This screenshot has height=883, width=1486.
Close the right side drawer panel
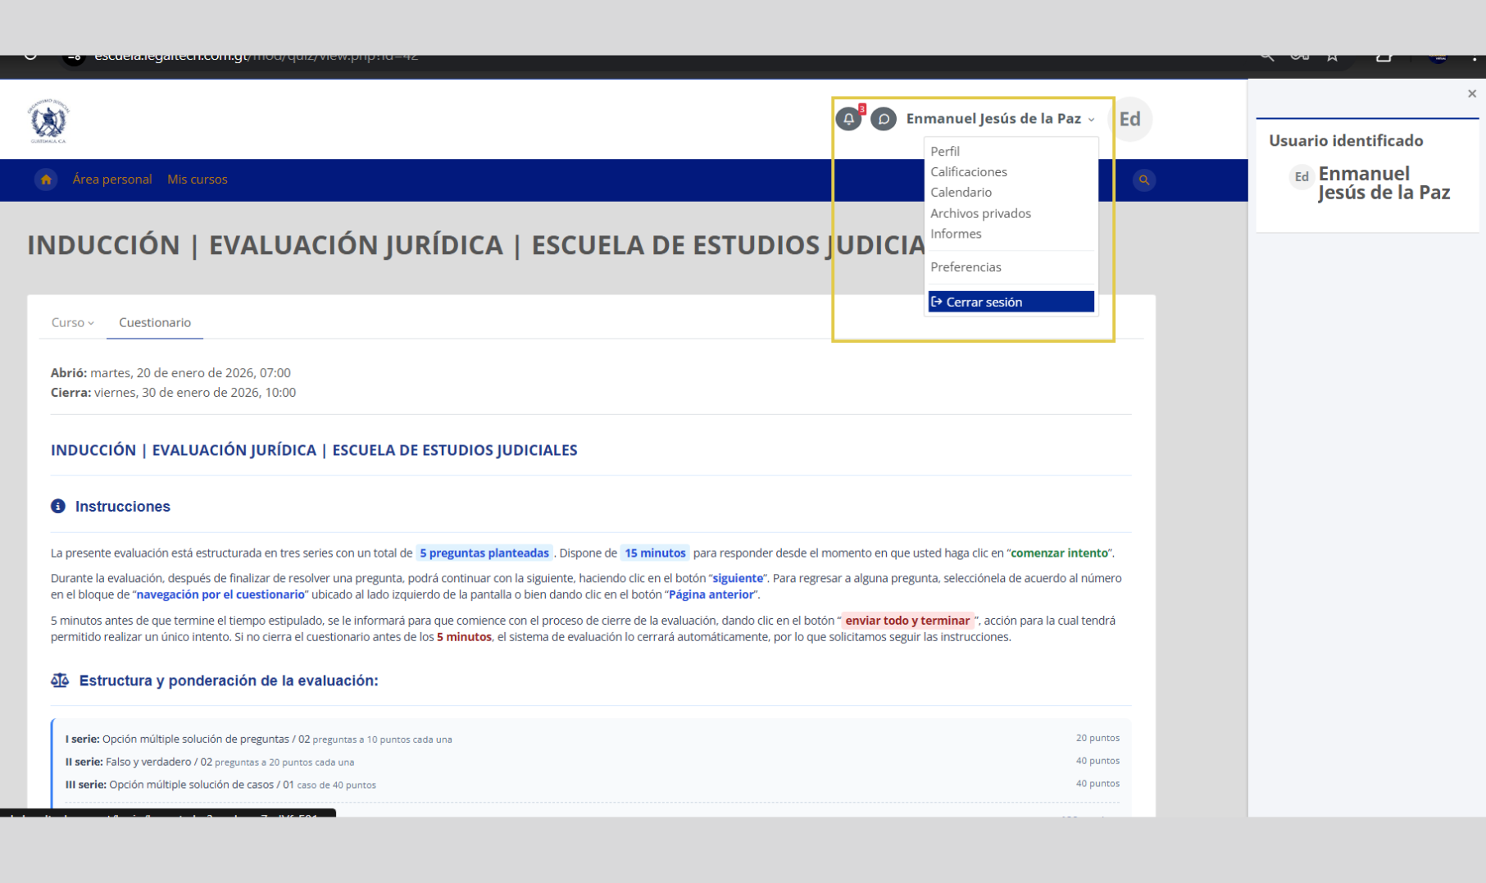click(1471, 93)
